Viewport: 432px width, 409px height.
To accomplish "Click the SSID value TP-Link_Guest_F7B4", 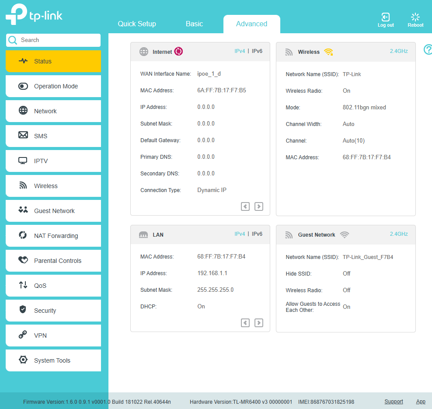I will tap(368, 257).
